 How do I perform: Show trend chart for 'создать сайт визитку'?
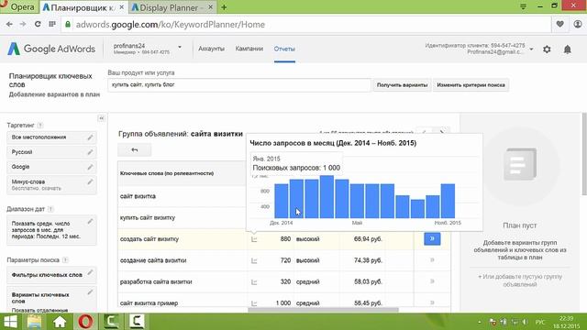(254, 239)
